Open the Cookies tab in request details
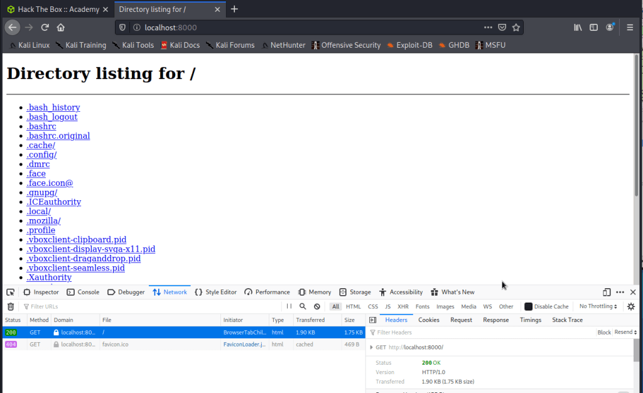Image resolution: width=643 pixels, height=393 pixels. (429, 320)
